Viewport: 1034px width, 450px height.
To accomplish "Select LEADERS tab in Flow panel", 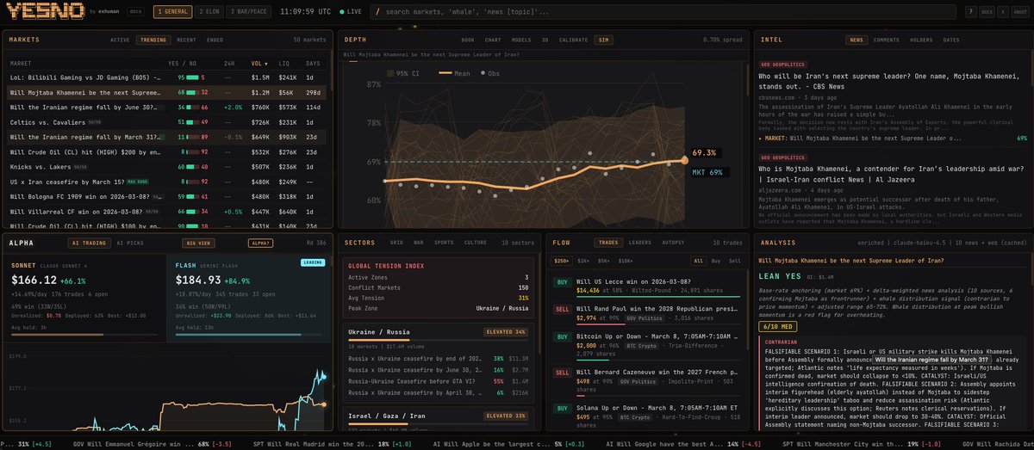I will (x=639, y=243).
